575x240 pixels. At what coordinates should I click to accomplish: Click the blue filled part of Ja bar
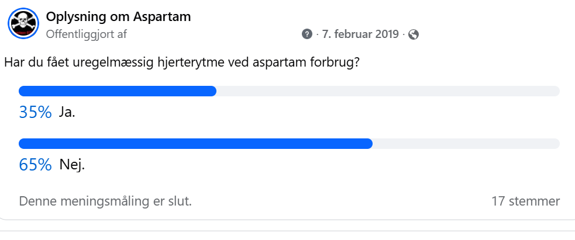pos(117,91)
